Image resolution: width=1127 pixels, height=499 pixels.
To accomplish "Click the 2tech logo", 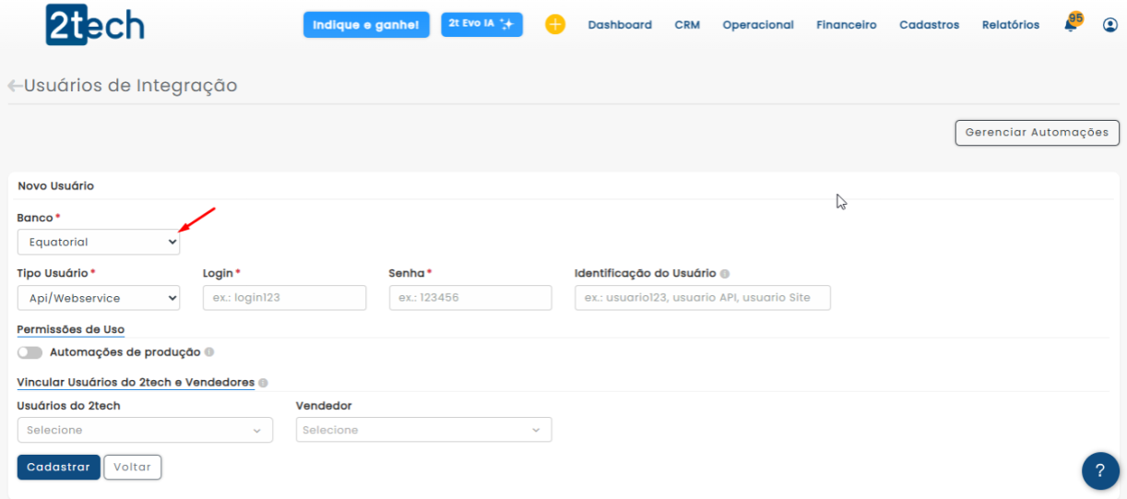I will 95,25.
